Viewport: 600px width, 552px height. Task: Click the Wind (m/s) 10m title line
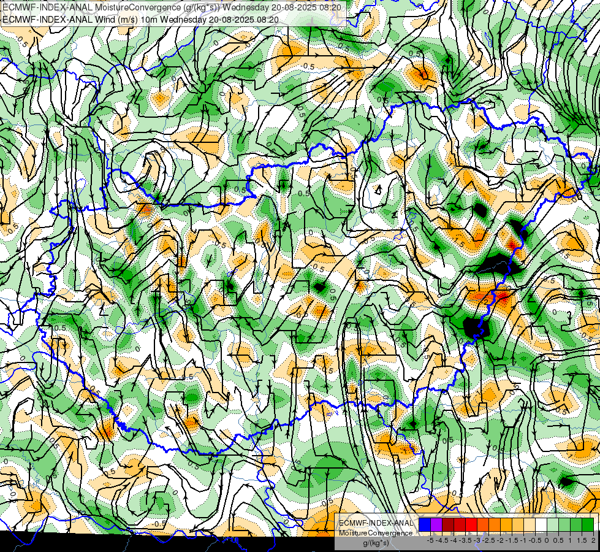(140, 20)
